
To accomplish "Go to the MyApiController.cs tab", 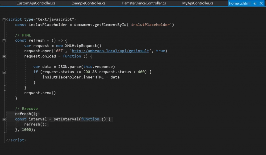I will [x=198, y=3].
